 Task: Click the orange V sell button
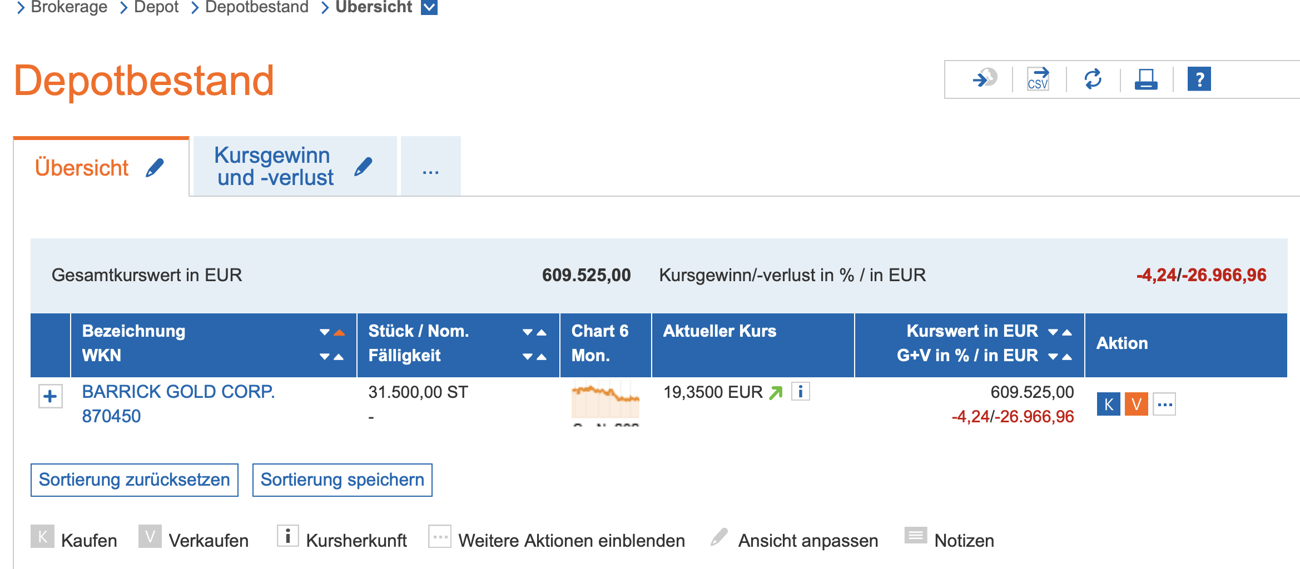[x=1136, y=404]
